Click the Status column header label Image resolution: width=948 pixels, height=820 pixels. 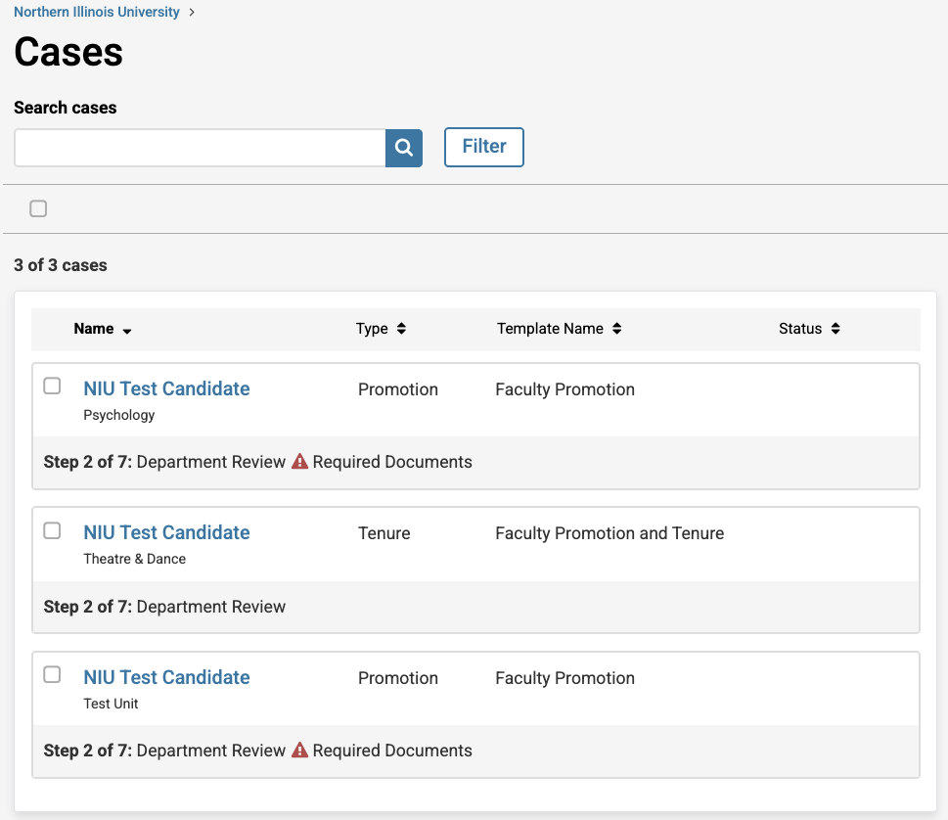799,329
